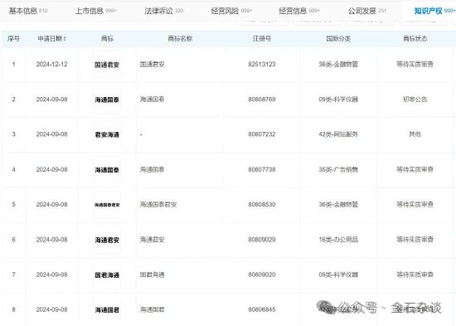Screen dimensions: 456x326
Task: Click 等待实质审查 status in row 6
Action: [x=415, y=240]
